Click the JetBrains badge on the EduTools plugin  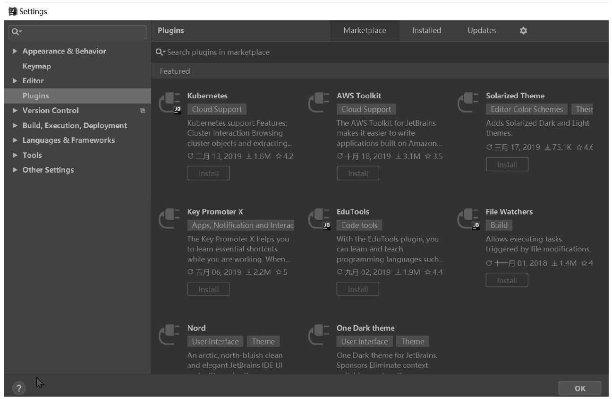[x=326, y=226]
